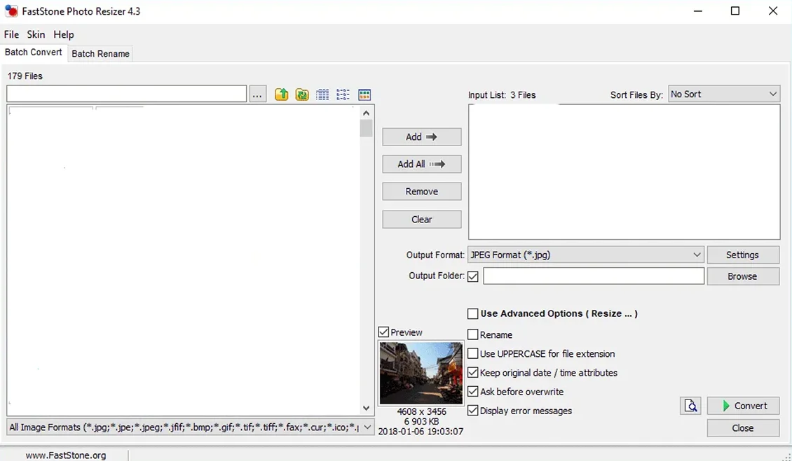Click the Close button at bottom
Screen dimensions: 792x461
pyautogui.click(x=743, y=427)
